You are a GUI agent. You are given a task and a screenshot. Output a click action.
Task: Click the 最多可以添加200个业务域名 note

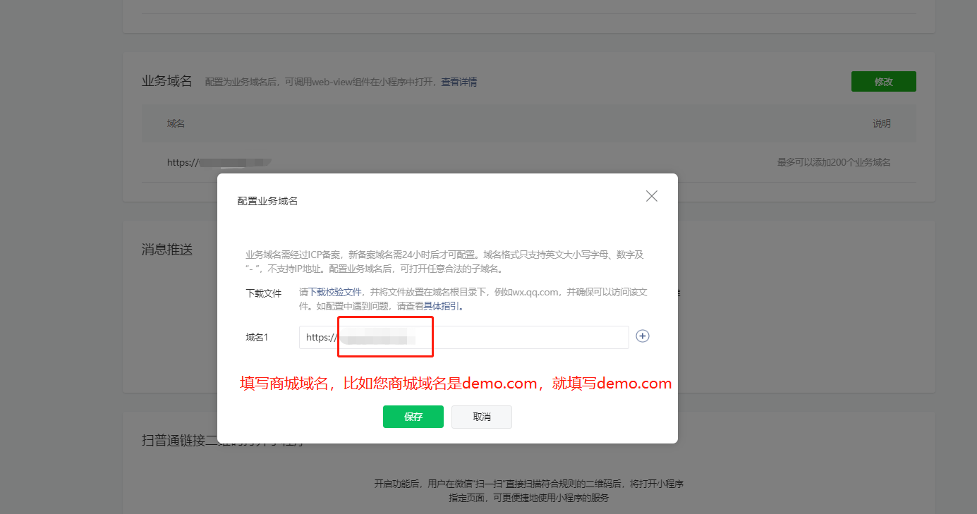tap(833, 162)
